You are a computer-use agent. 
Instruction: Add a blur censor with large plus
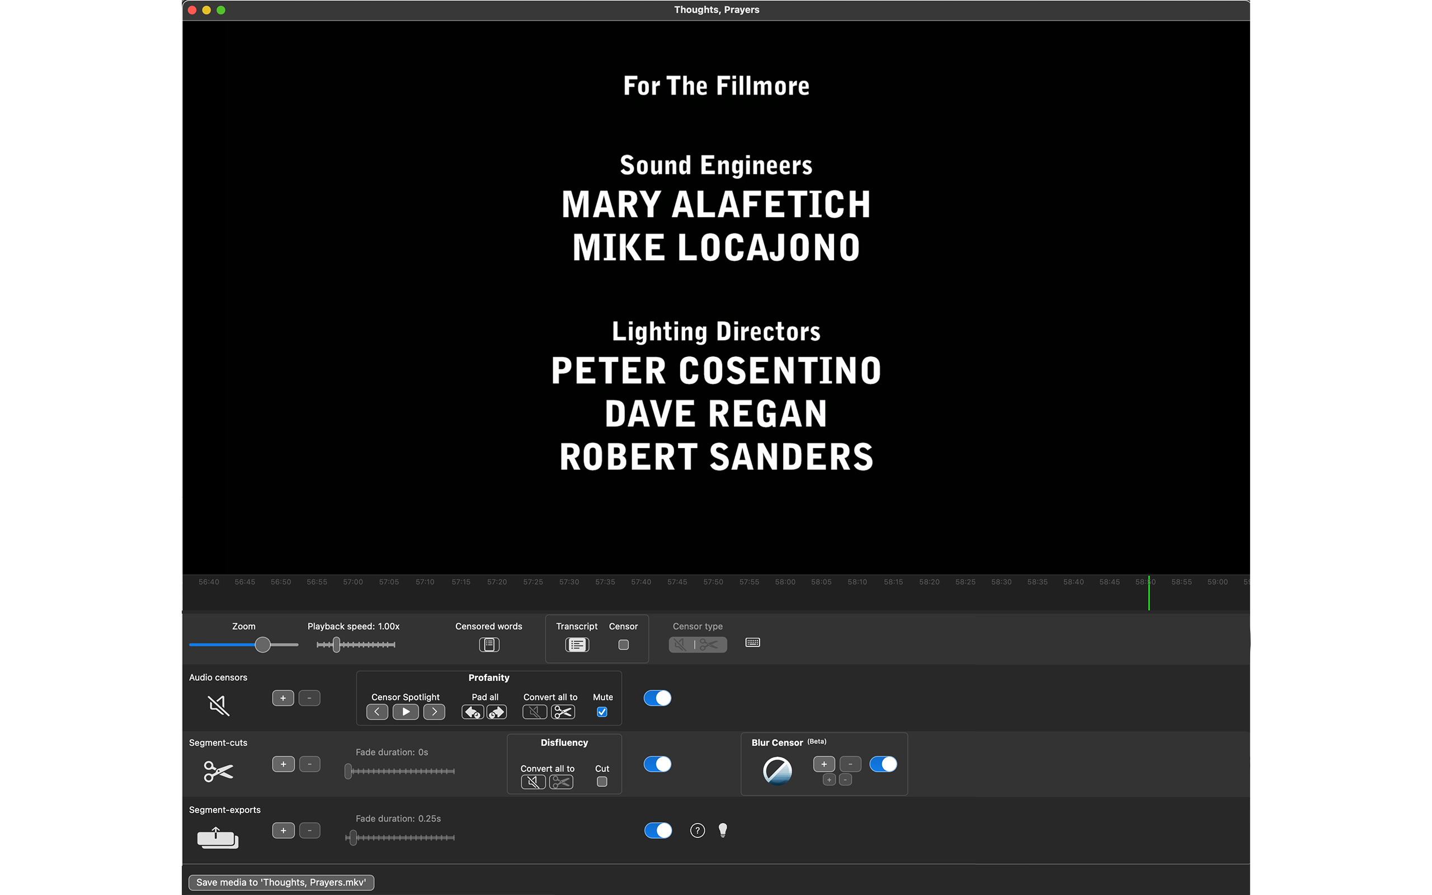point(824,764)
